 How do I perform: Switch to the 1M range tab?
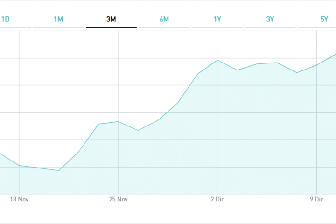(x=58, y=19)
